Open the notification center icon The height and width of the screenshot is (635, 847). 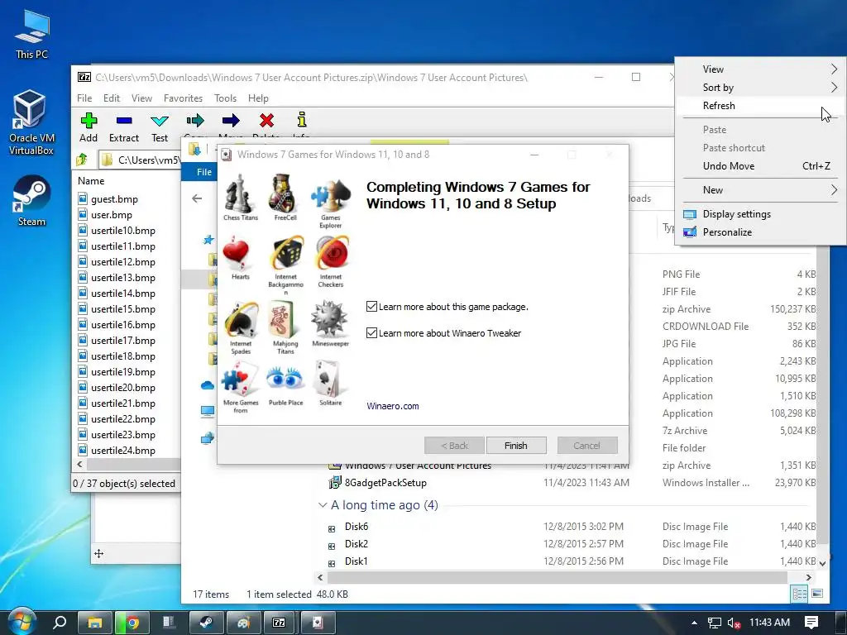point(811,623)
